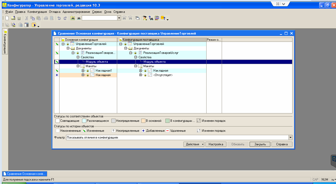Click the Undo arrow icon

pos(59,18)
